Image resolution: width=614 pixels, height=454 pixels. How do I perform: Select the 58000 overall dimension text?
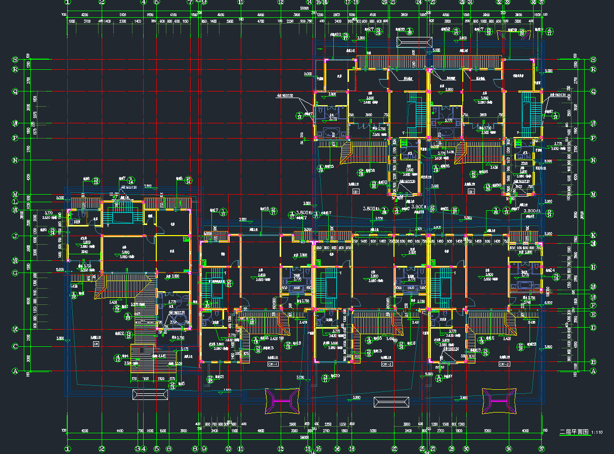point(304,9)
